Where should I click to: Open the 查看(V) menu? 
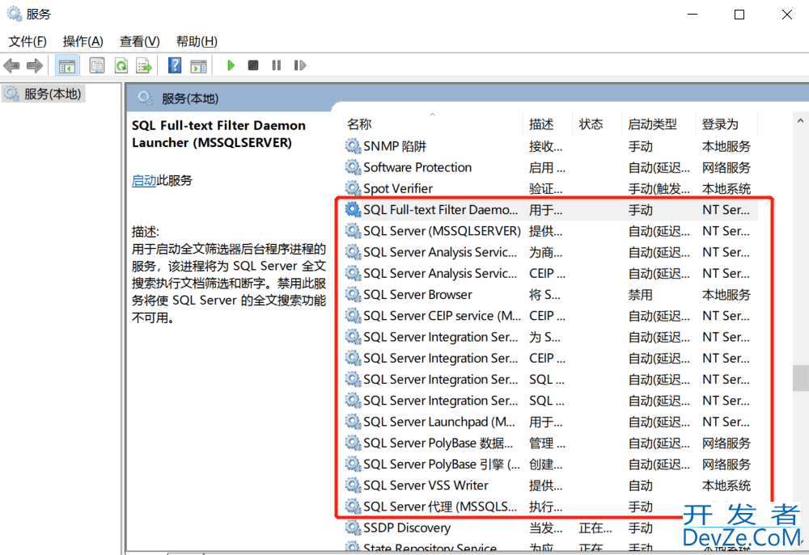(139, 41)
